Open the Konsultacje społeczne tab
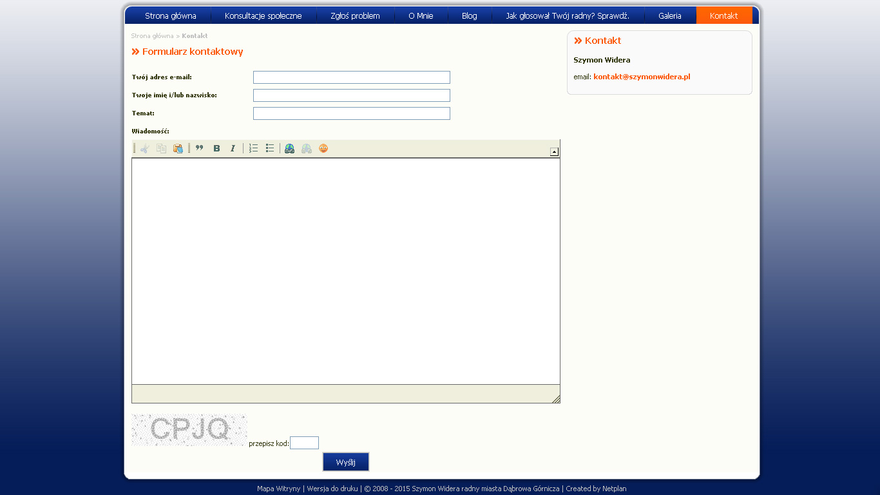The width and height of the screenshot is (880, 495). click(263, 15)
